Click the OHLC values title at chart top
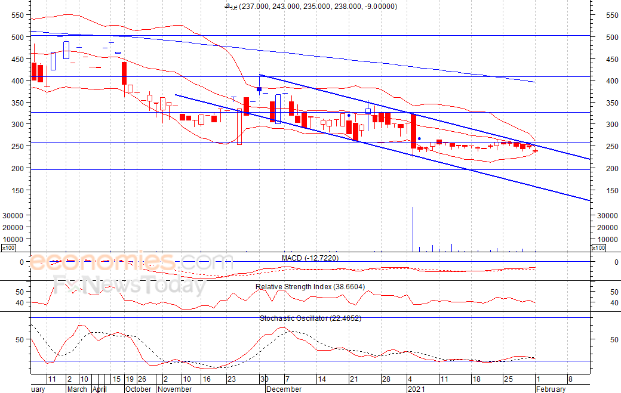This screenshot has height=393, width=621. point(310,7)
